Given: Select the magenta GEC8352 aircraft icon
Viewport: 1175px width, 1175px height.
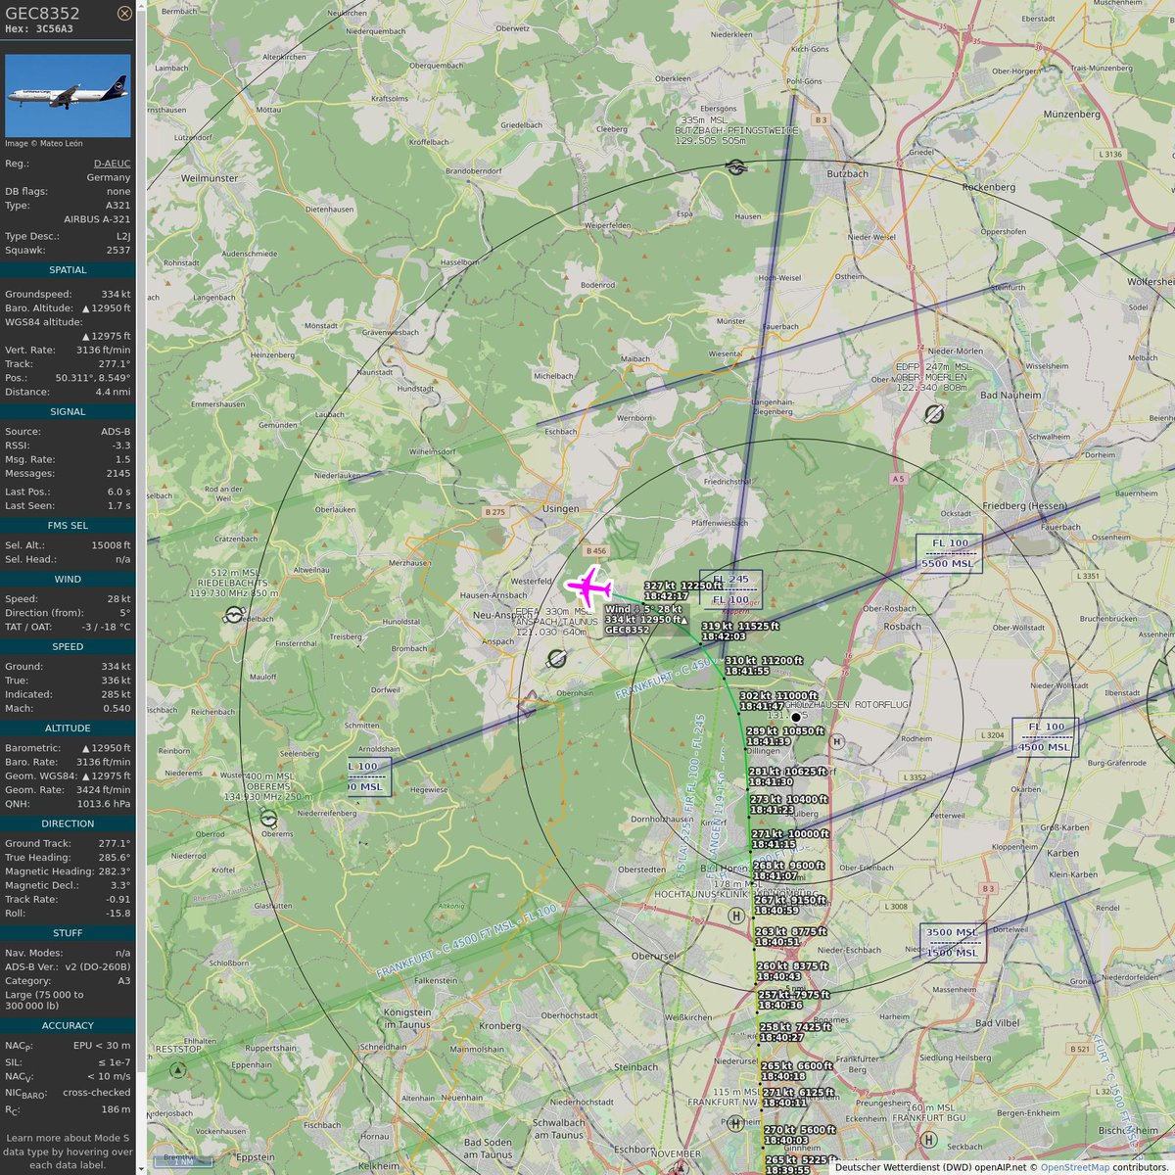Looking at the screenshot, I should click(589, 587).
